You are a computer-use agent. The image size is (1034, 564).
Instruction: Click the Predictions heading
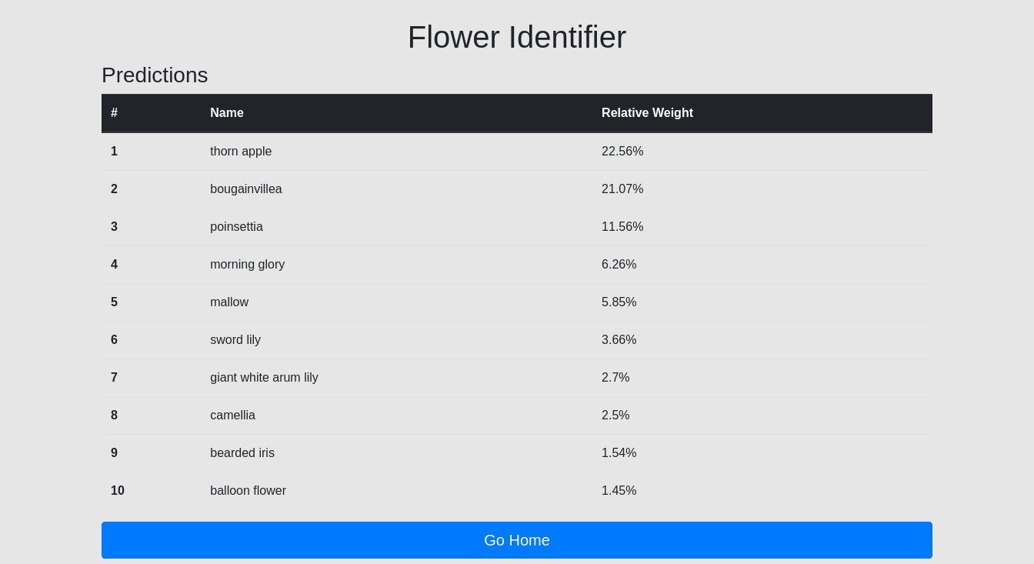click(155, 75)
